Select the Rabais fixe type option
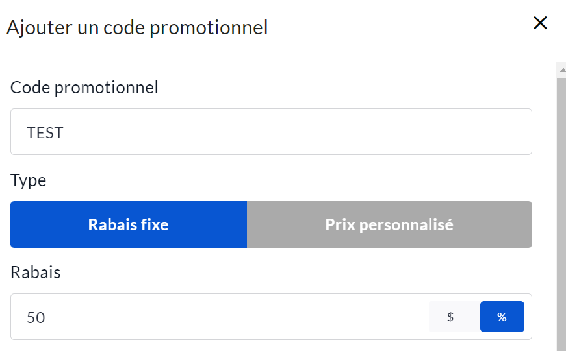566x351 pixels. tap(129, 224)
